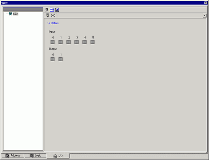The width and height of the screenshot is (209, 160).
Task: Click the gear icon beside DIO in tree
Action: 10,14
